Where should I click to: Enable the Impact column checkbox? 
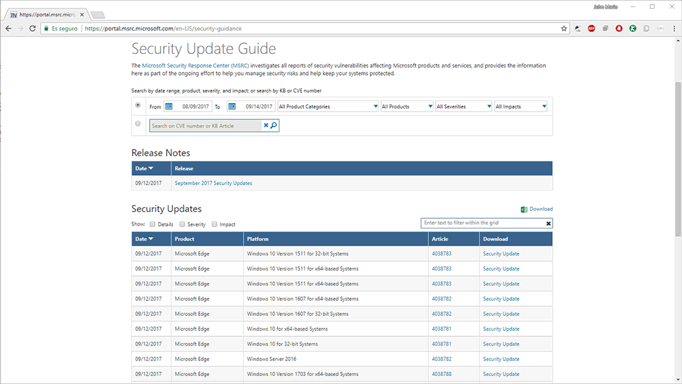215,224
